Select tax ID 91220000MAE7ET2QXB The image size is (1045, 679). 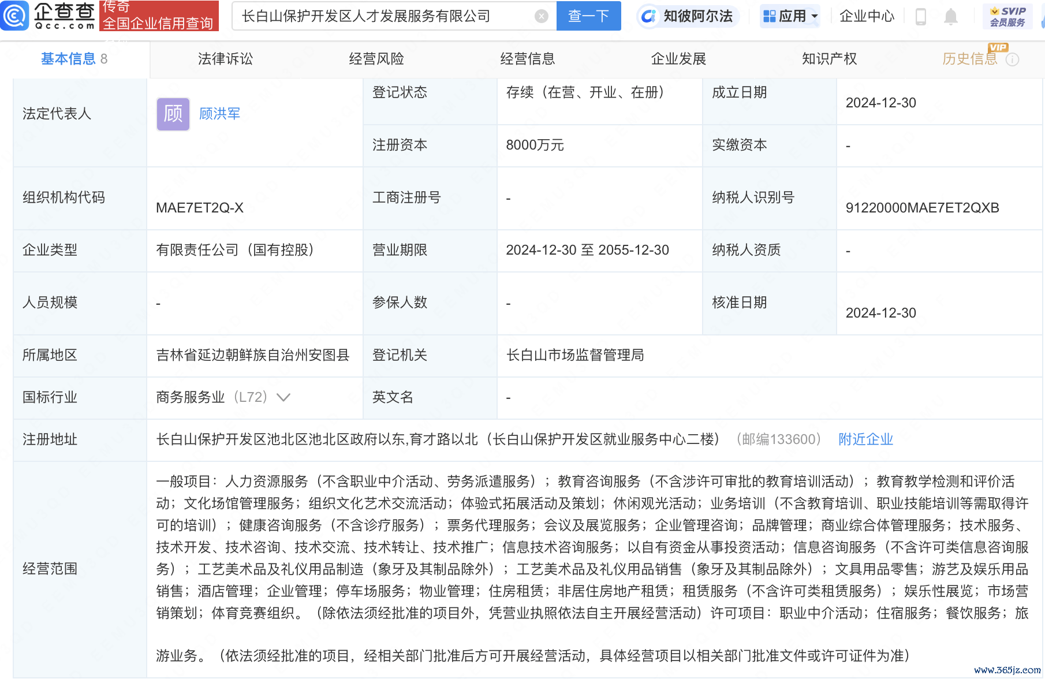(922, 208)
